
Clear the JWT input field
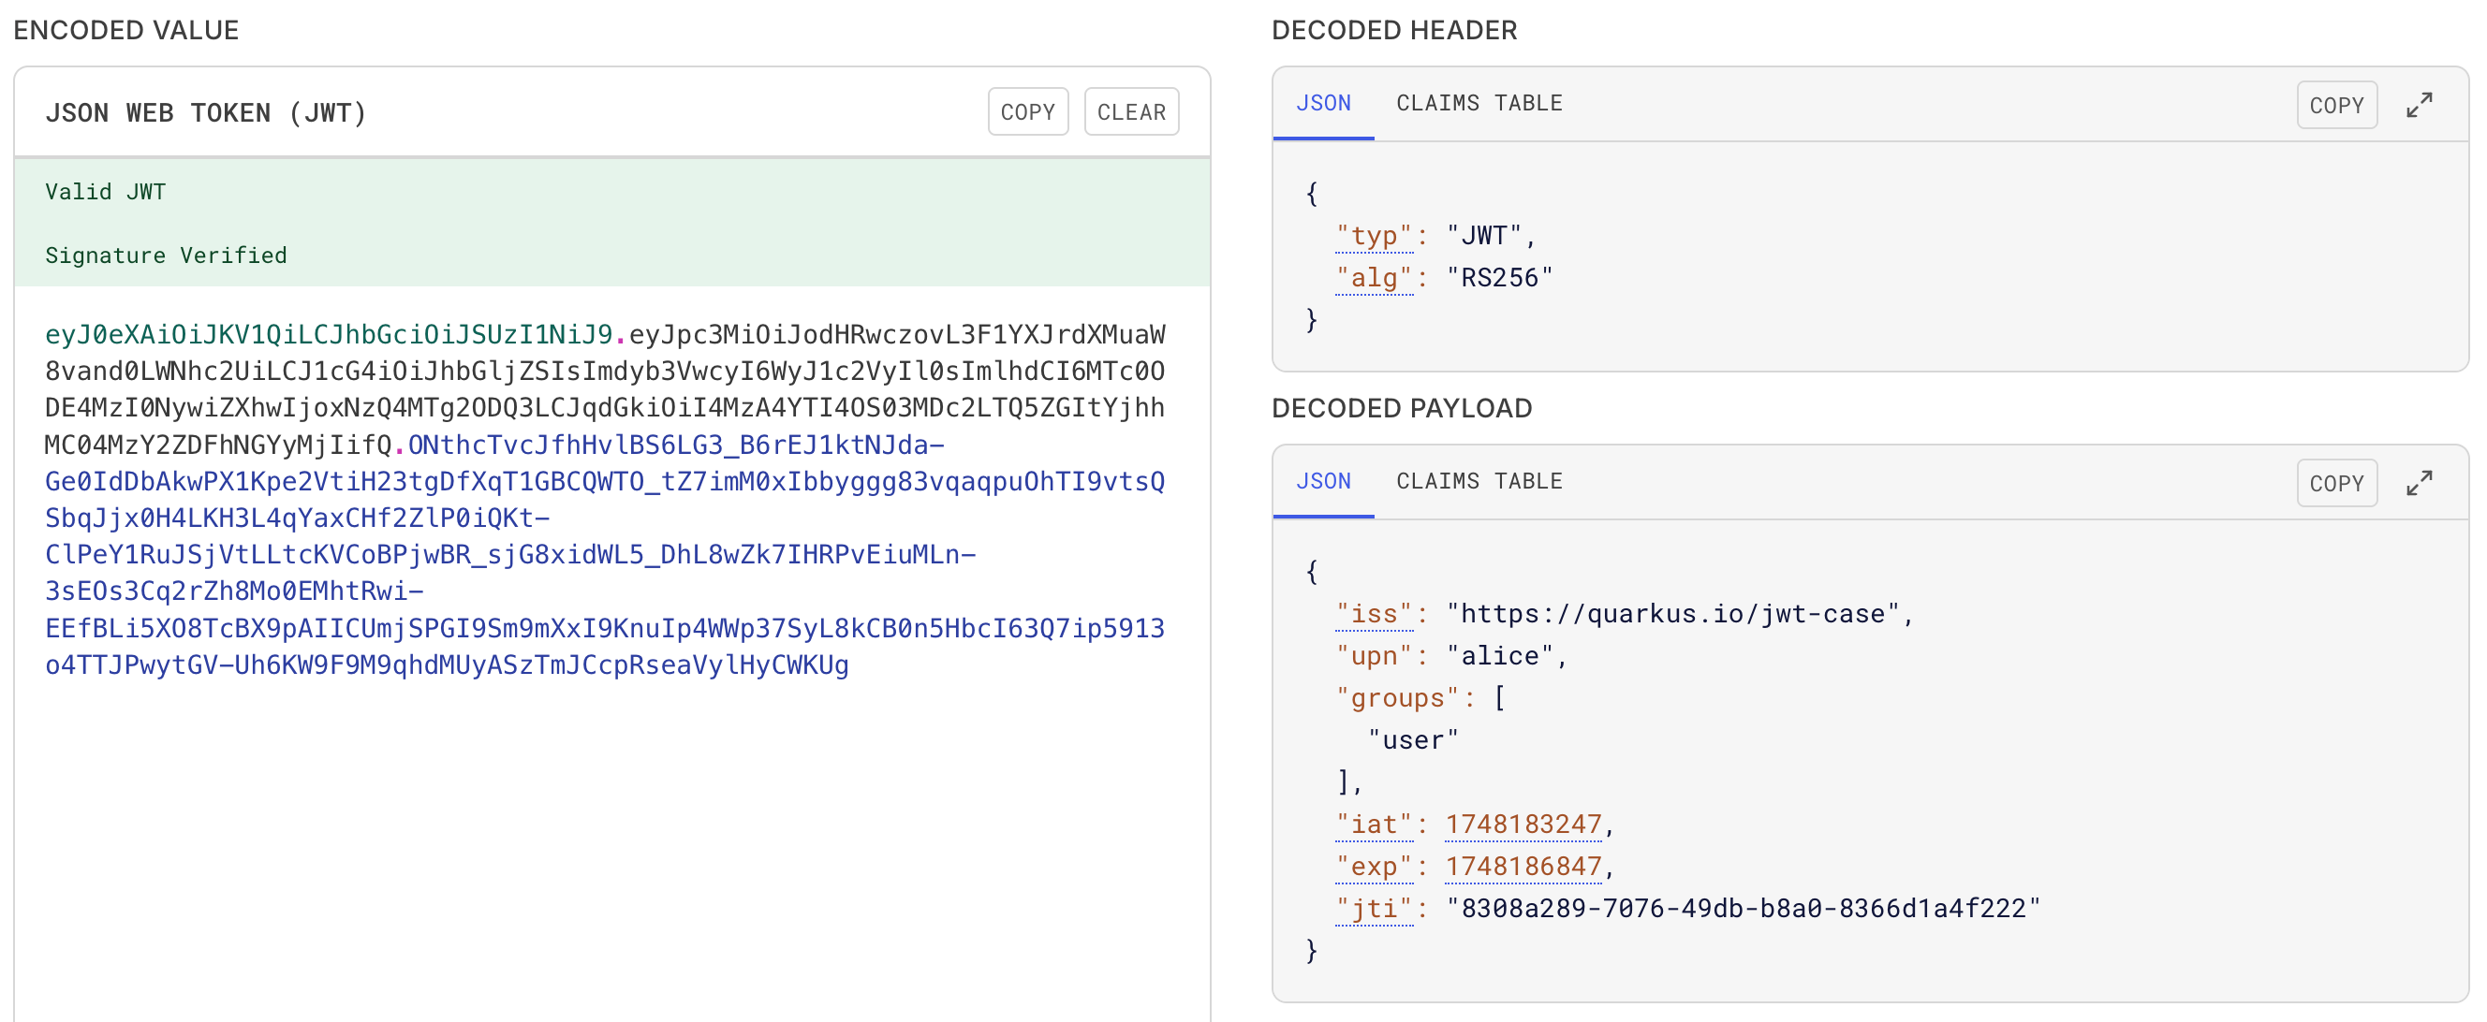pos(1130,112)
